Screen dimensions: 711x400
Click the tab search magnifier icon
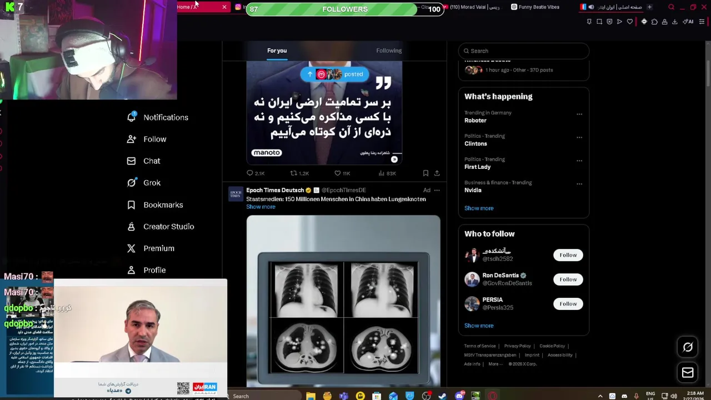coord(671,7)
